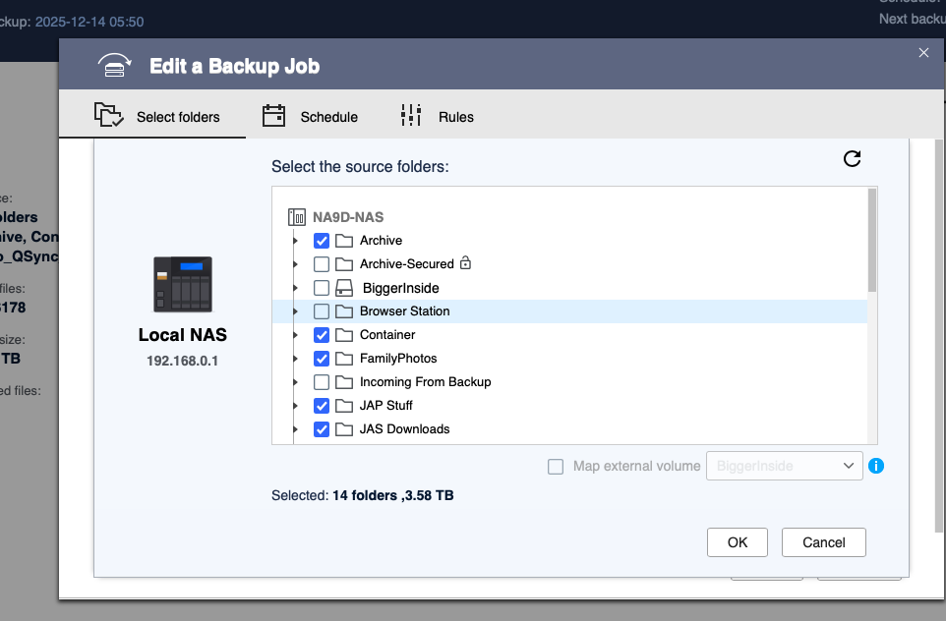The width and height of the screenshot is (946, 621).
Task: Select the Incoming From Backup folder
Action: click(x=425, y=382)
